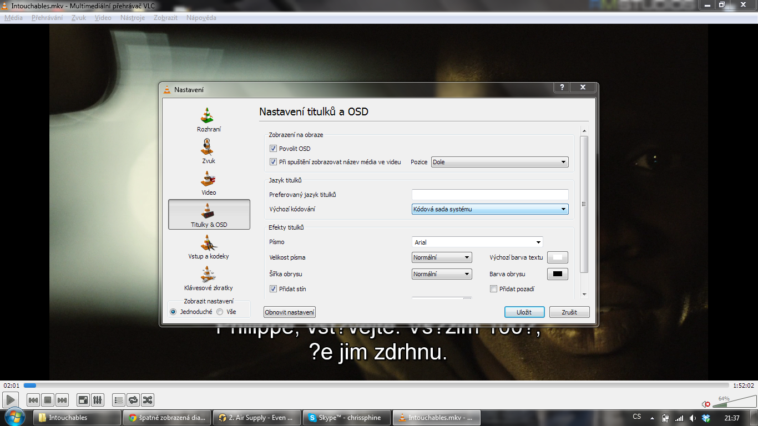Jump to previous media in playlist
The image size is (758, 426).
tap(33, 400)
